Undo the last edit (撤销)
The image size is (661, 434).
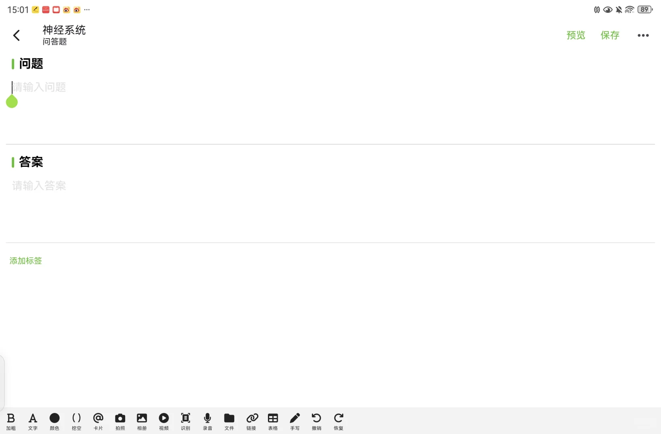point(317,422)
